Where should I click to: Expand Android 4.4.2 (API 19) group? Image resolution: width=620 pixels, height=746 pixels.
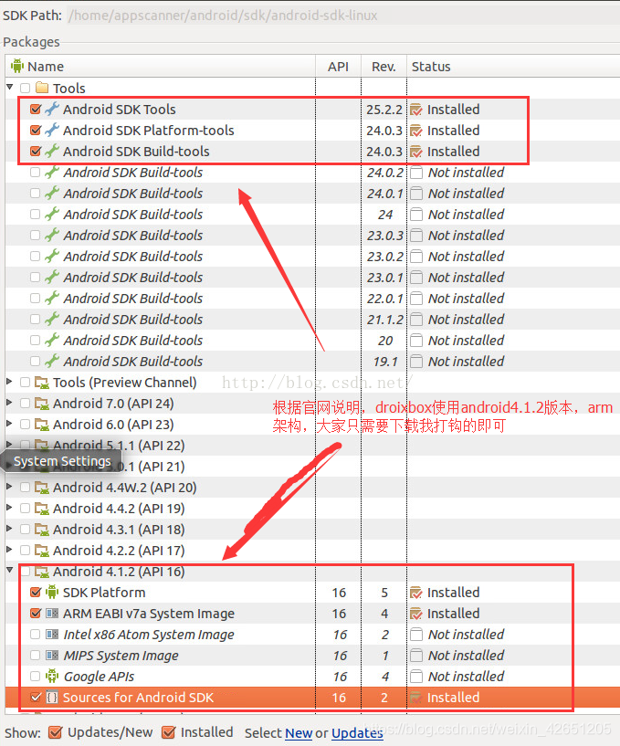[x=9, y=508]
